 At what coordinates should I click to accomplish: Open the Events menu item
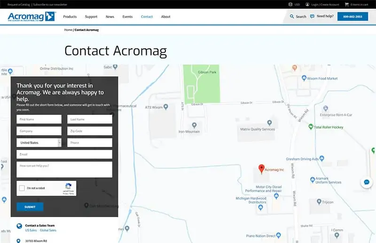[x=127, y=16]
